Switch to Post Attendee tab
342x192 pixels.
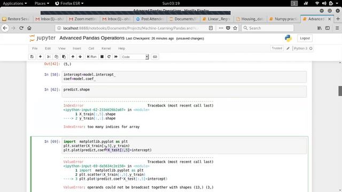(150, 19)
